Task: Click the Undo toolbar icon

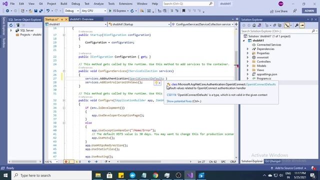Action: pos(48,11)
